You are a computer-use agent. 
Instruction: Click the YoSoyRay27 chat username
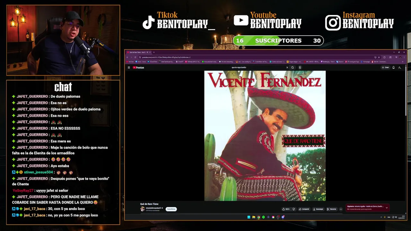[x=23, y=191]
